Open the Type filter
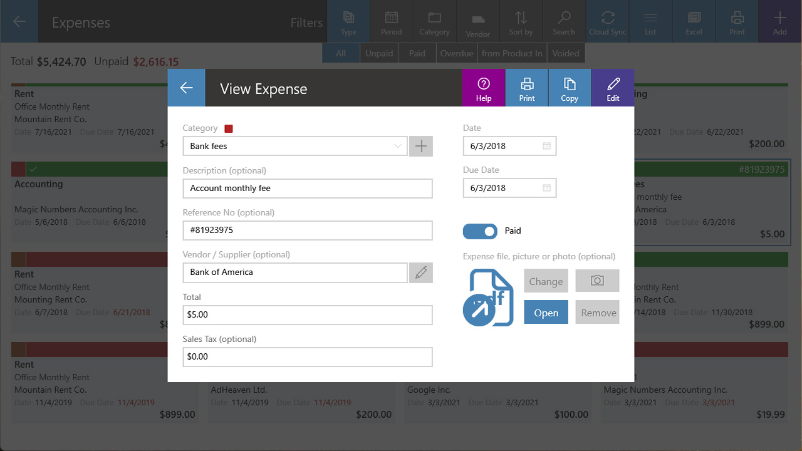The width and height of the screenshot is (802, 451). (x=348, y=21)
